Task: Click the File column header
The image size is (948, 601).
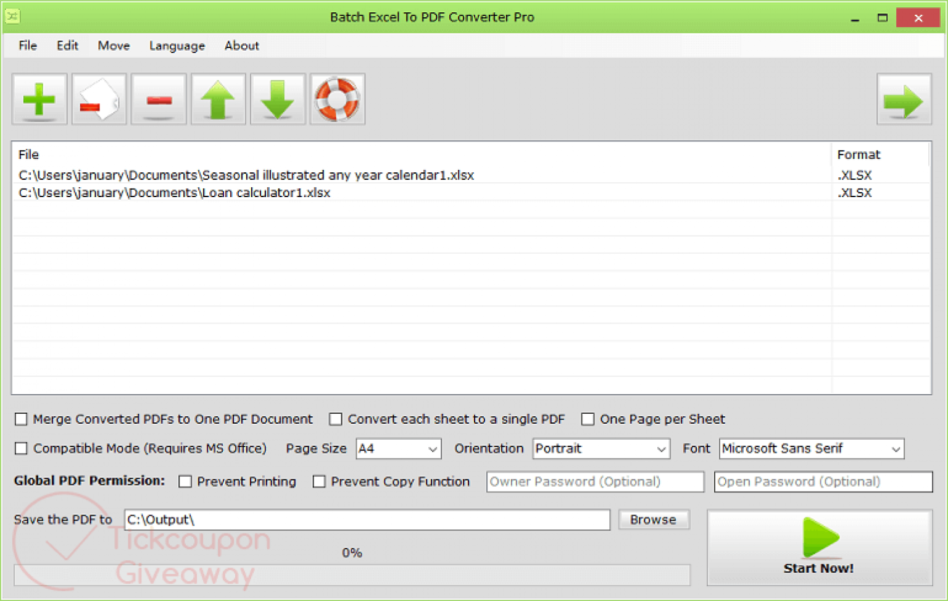Action: 422,154
